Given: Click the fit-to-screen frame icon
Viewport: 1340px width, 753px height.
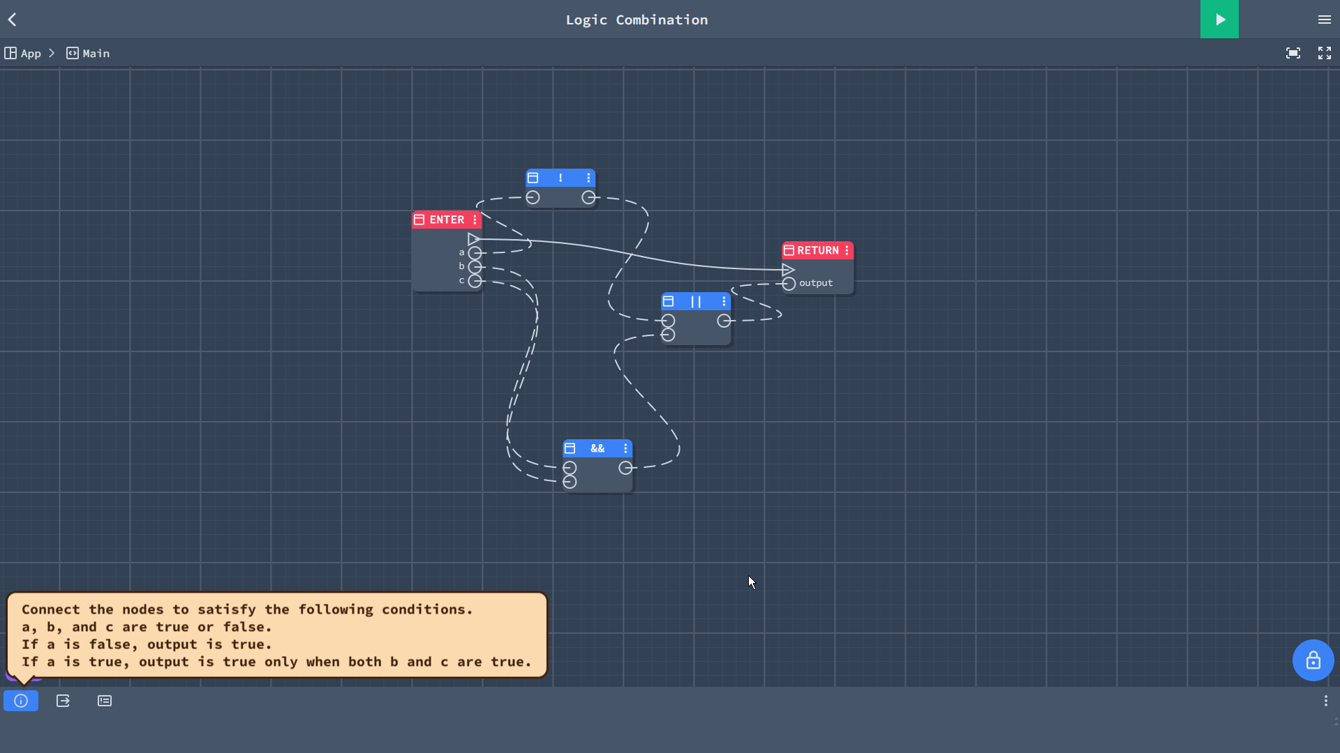Looking at the screenshot, I should pyautogui.click(x=1293, y=53).
